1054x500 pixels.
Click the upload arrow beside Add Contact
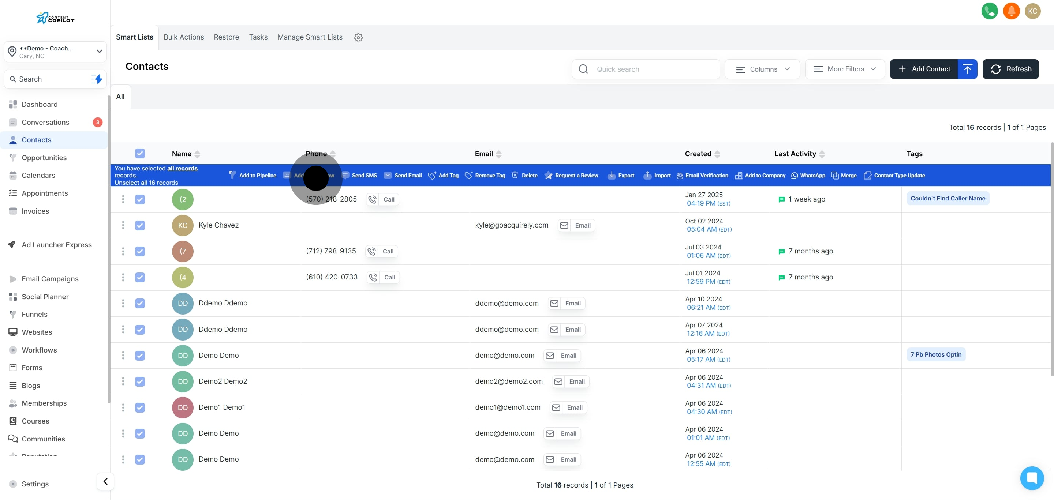click(x=967, y=69)
